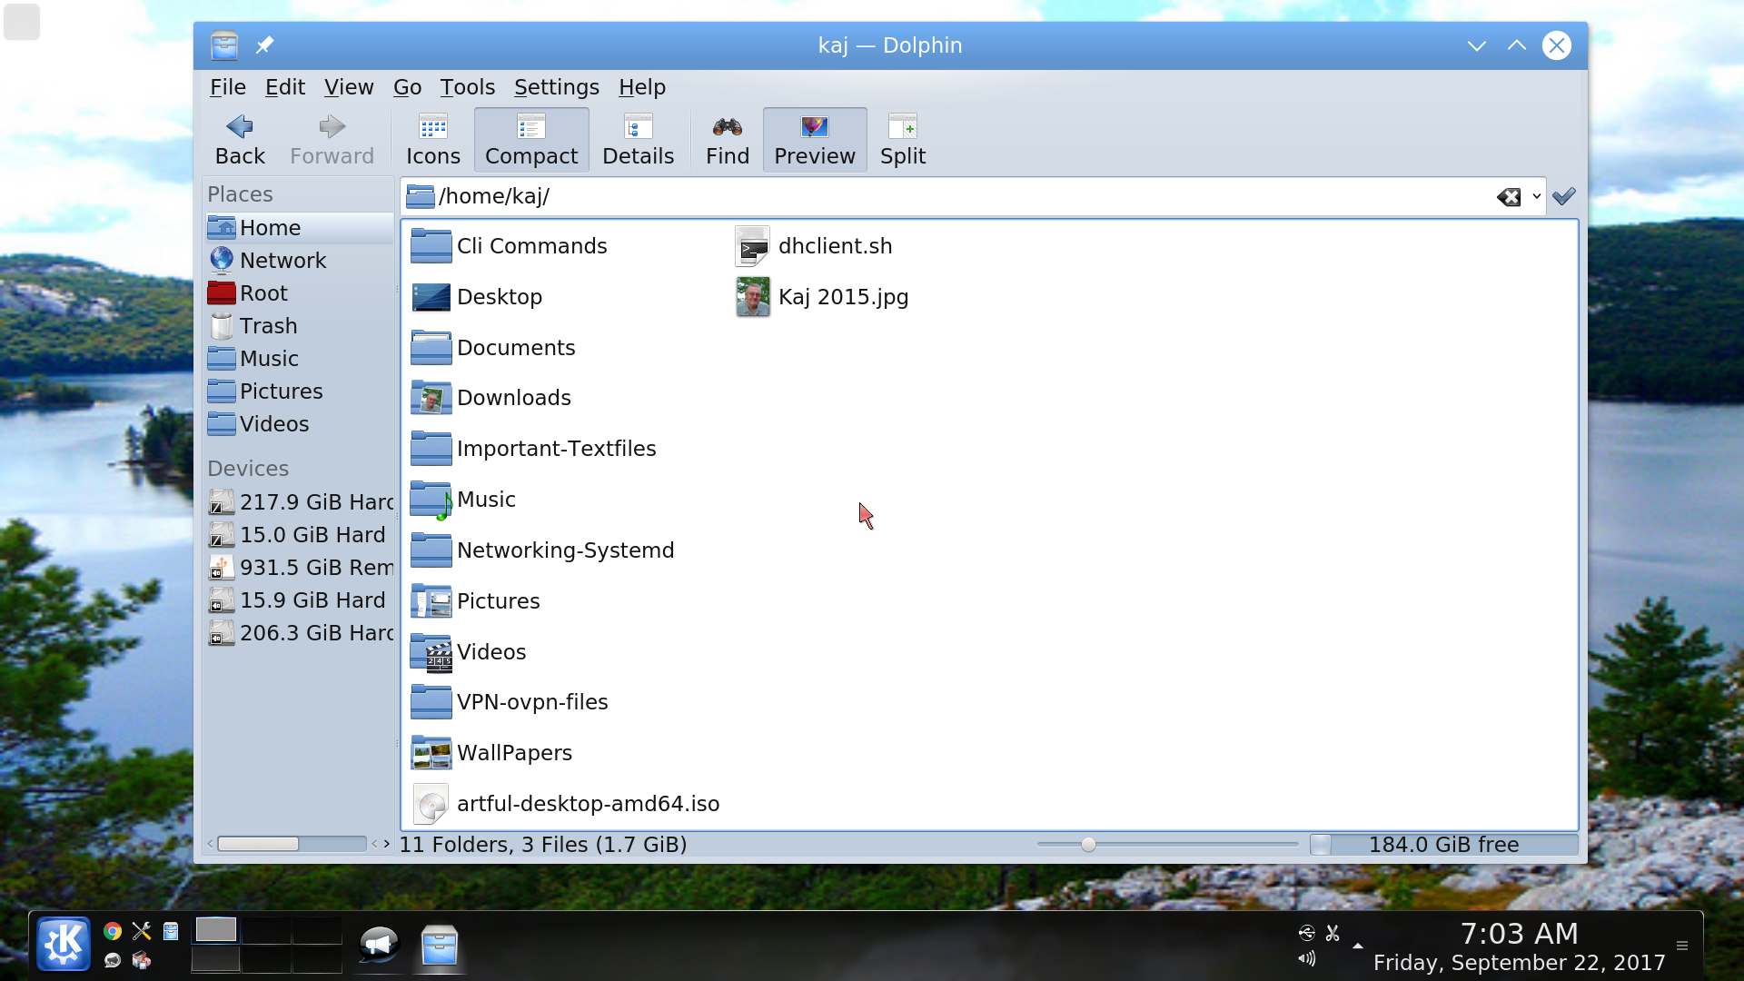Clear the location bar text
This screenshot has width=1744, height=981.
pos(1509,196)
